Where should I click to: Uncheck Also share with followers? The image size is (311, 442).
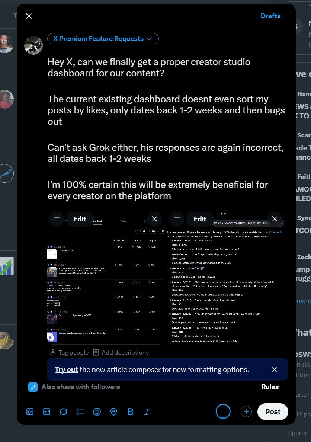33,387
